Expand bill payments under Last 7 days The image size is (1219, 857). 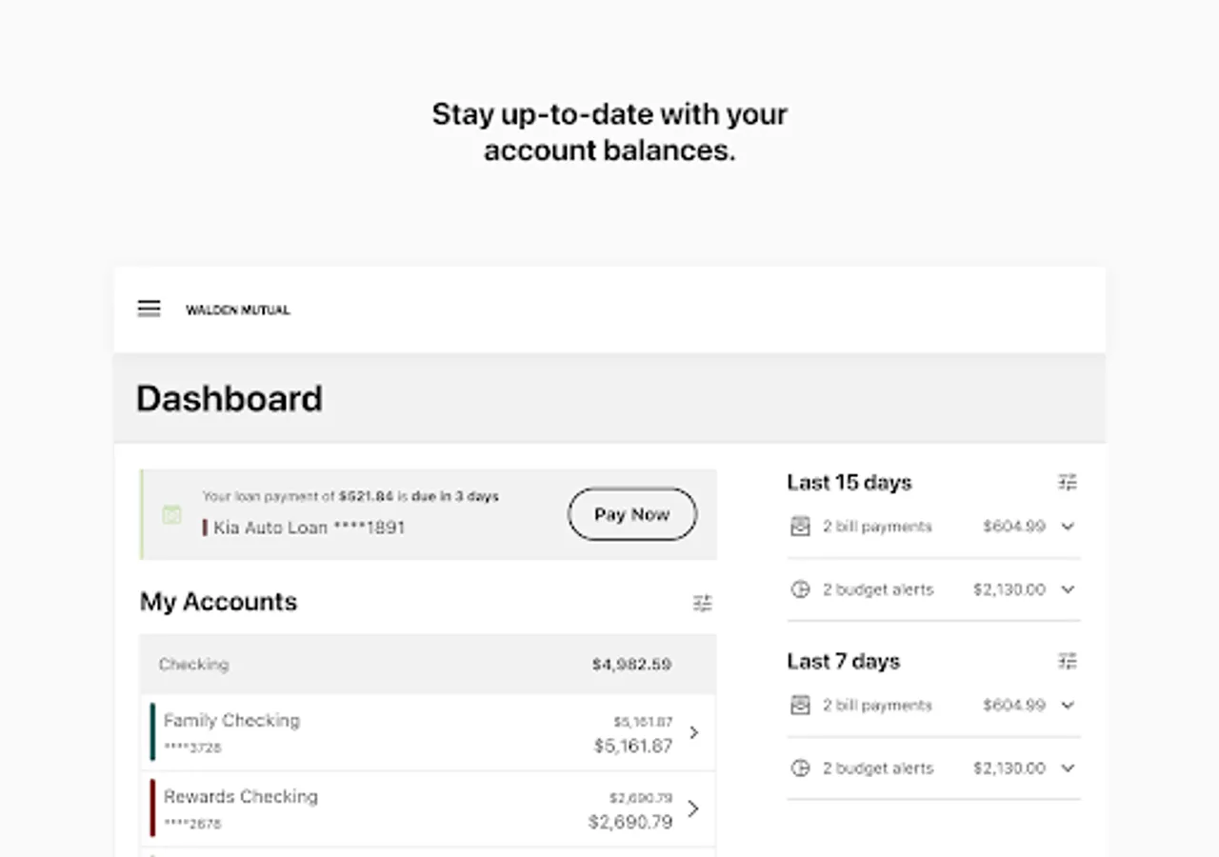(x=1068, y=706)
